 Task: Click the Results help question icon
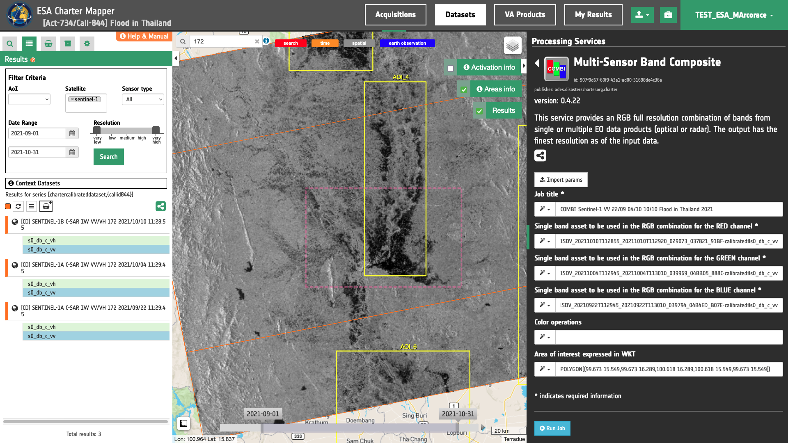(x=33, y=60)
